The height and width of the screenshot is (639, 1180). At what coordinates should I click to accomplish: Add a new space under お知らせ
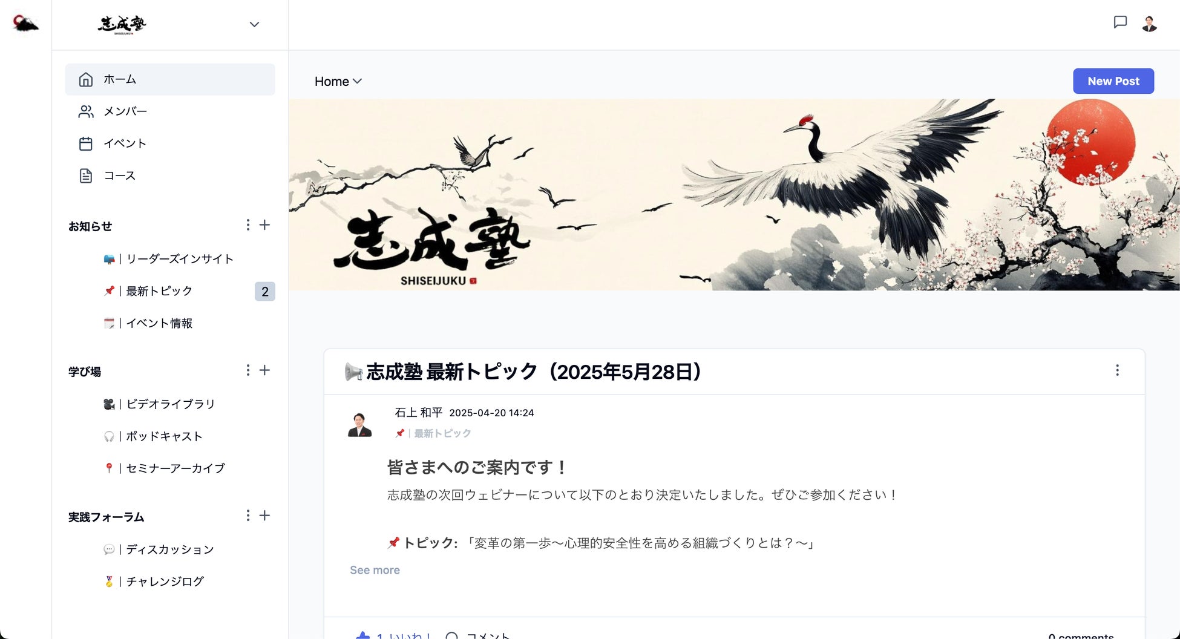[x=264, y=225]
